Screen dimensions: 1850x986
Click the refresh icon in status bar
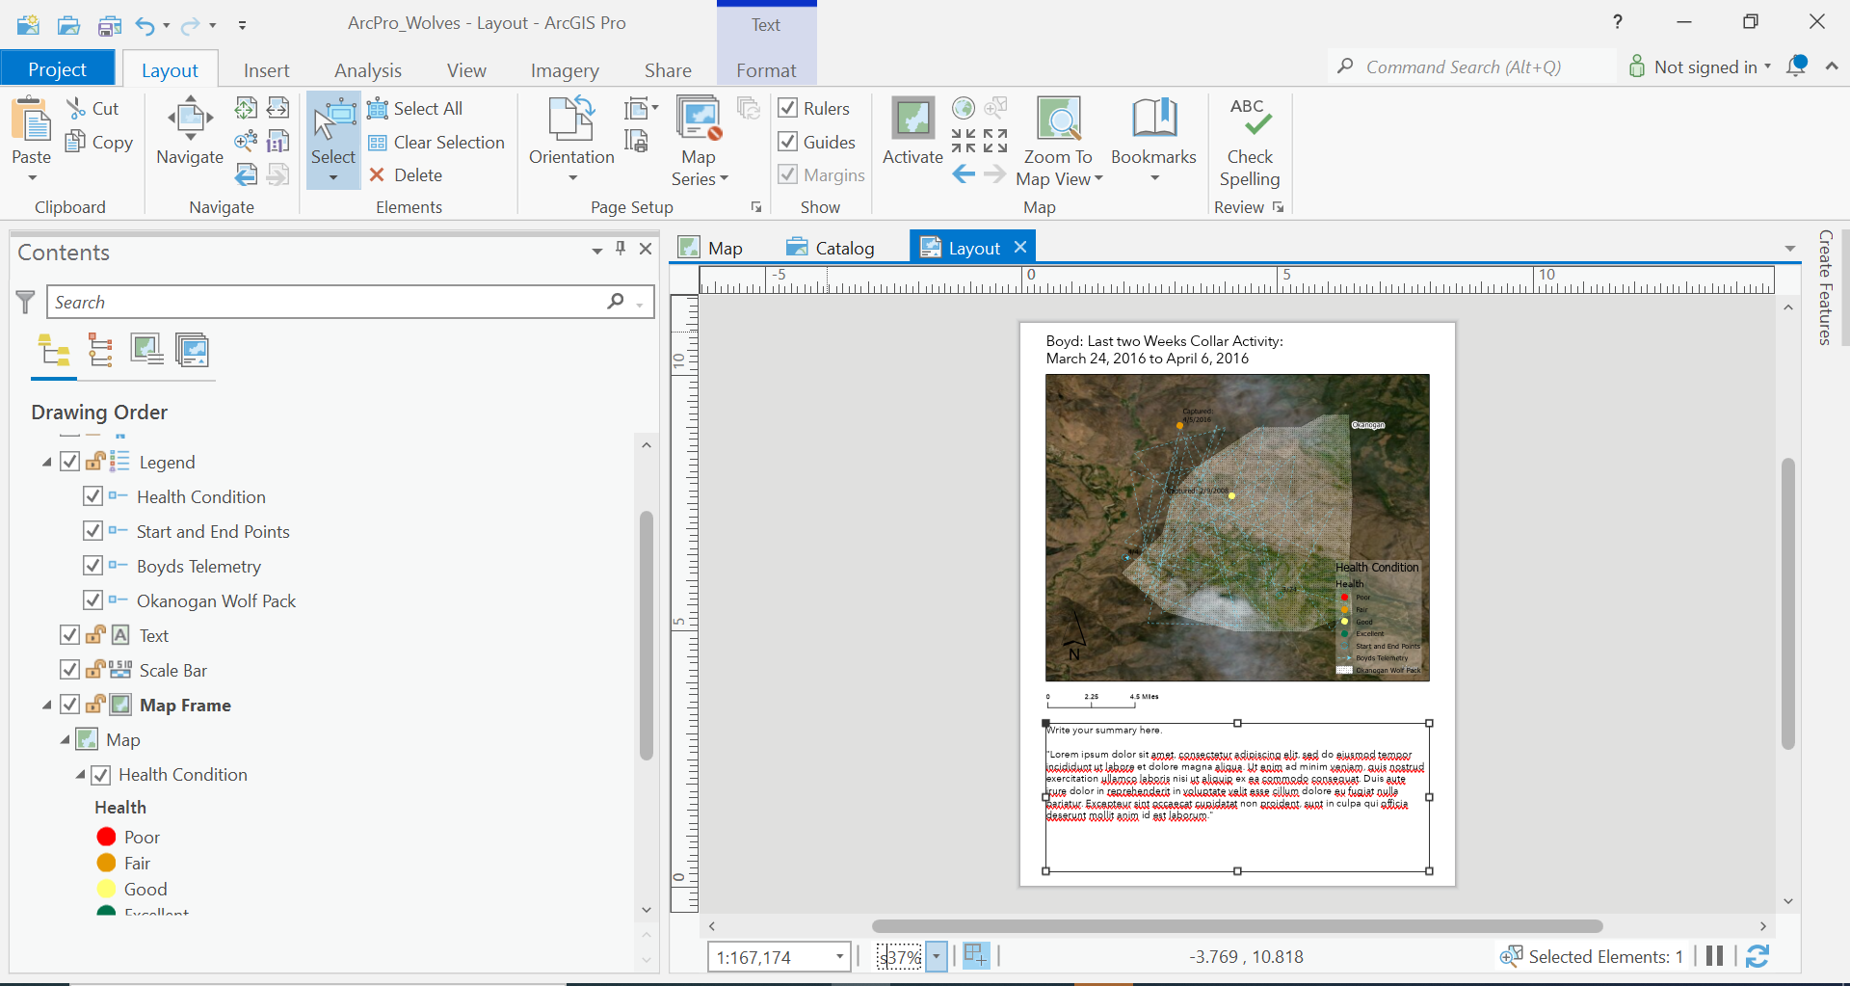coord(1757,956)
